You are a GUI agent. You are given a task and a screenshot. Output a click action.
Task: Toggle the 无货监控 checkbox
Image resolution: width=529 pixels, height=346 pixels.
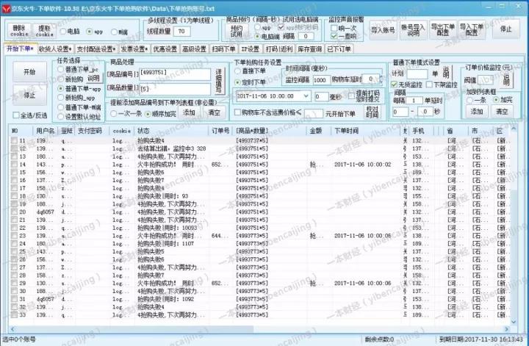(x=394, y=84)
